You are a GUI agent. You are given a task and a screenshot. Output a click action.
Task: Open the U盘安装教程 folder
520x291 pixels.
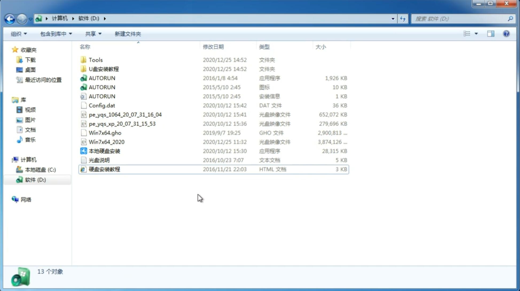[104, 69]
